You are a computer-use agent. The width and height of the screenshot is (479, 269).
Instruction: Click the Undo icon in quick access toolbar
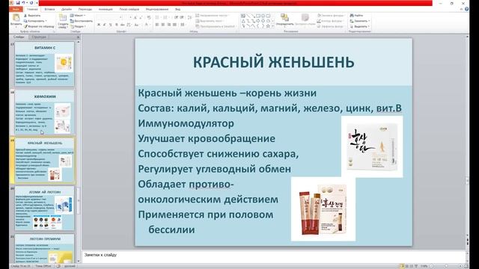(x=23, y=3)
